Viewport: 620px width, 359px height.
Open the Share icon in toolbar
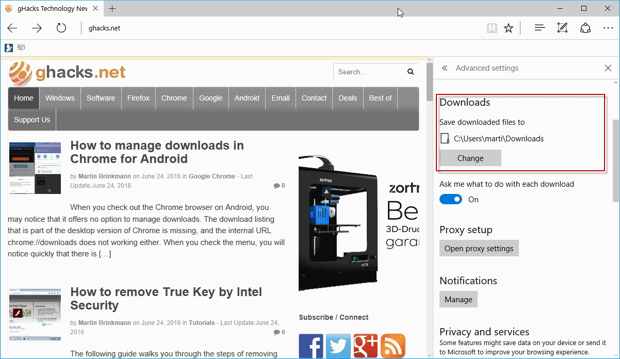click(585, 28)
